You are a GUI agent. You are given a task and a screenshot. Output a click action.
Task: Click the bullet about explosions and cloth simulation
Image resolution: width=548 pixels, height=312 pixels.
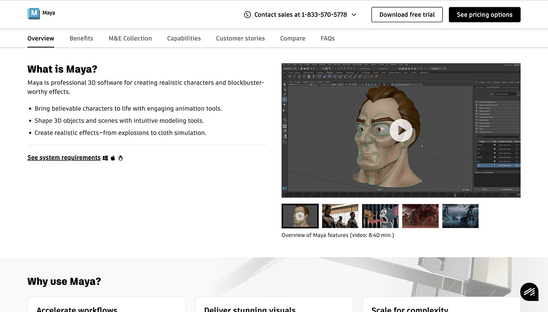coord(121,133)
